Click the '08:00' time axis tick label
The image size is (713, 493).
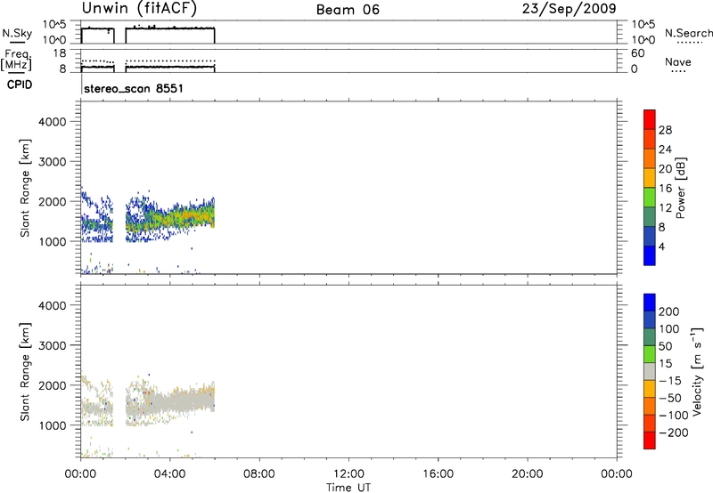(x=259, y=474)
